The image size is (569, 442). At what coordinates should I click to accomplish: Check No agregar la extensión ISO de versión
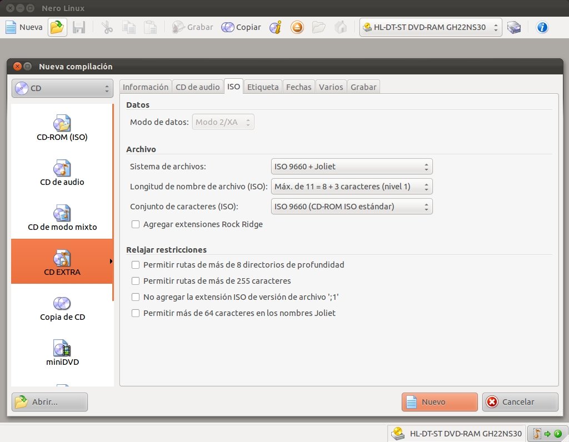pos(136,297)
